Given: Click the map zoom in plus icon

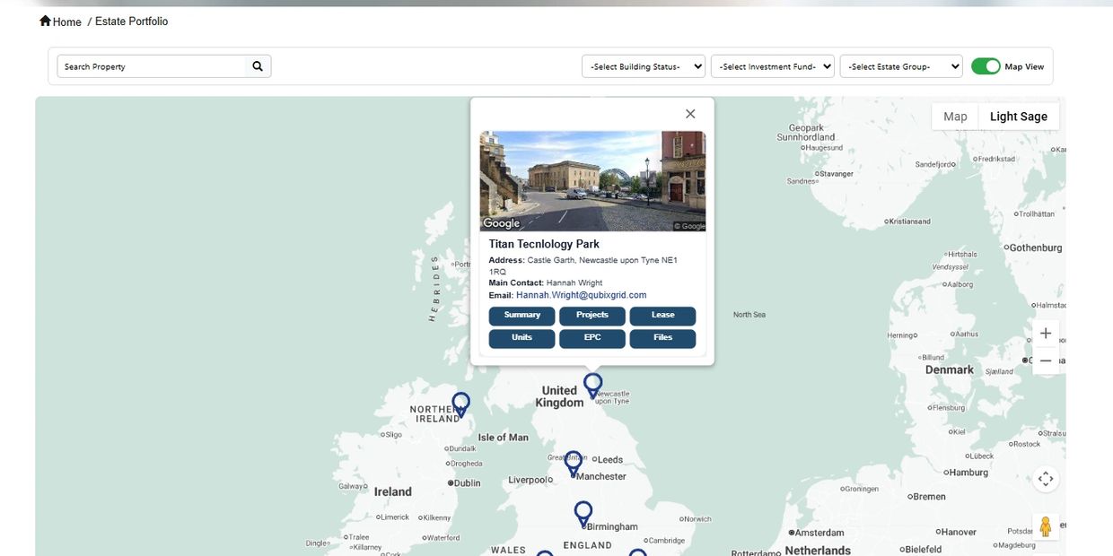Looking at the screenshot, I should pos(1046,334).
